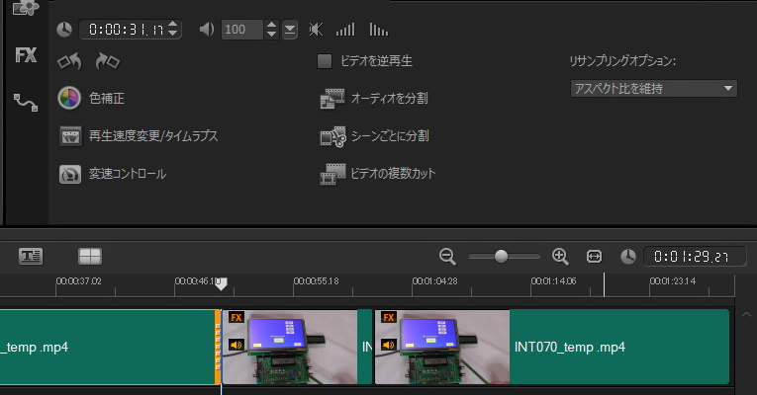
Task: Zoom in the timeline with the plus magnifier
Action: click(560, 257)
